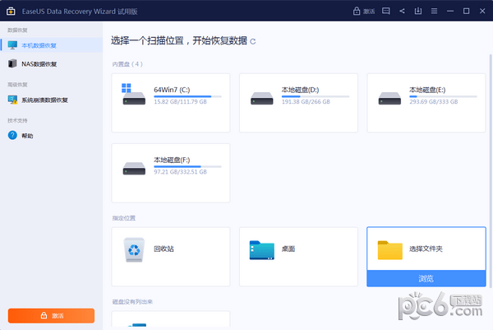
Task: Select the 回收站 label
Action: [x=164, y=249]
